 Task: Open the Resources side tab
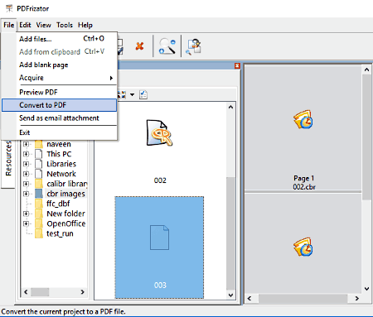tap(8, 164)
